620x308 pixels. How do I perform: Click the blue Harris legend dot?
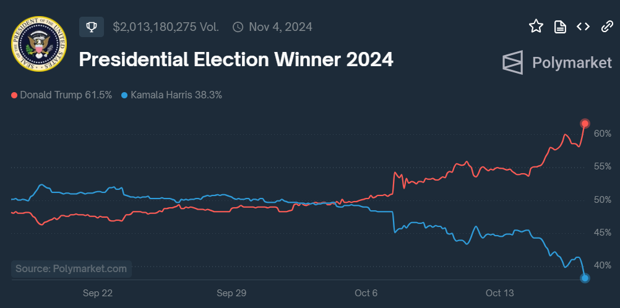point(124,95)
